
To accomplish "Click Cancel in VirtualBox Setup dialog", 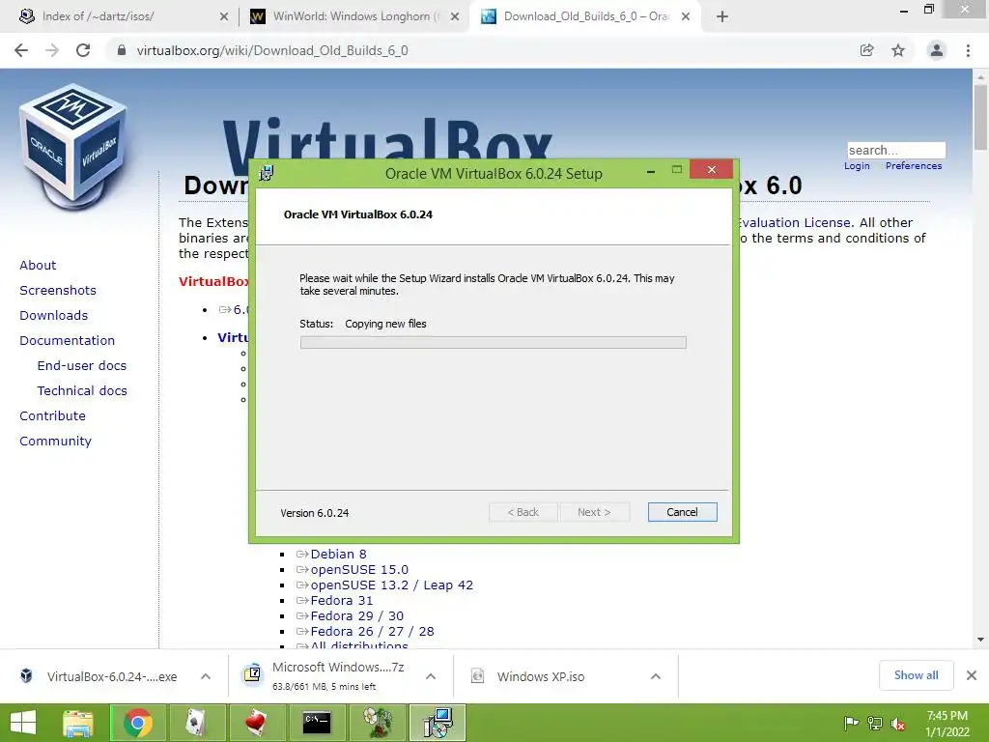I will (682, 512).
